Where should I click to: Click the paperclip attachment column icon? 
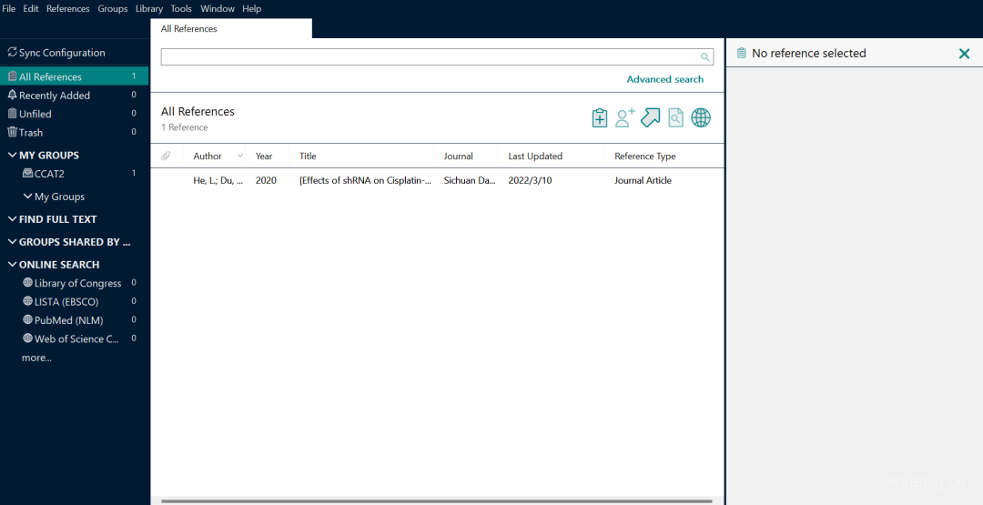166,157
